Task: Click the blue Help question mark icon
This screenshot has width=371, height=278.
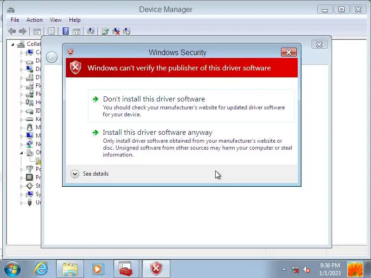Action: pos(65,31)
